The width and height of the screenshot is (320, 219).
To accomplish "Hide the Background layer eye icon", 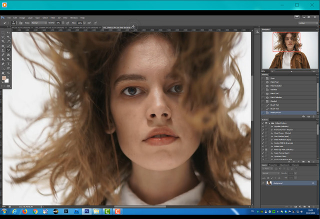I will [x=263, y=184].
